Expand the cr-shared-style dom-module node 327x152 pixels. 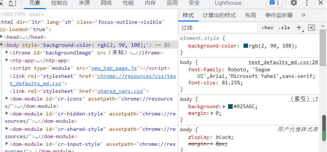pyautogui.click(x=7, y=129)
